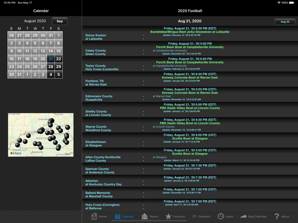Open Shelby County team link
The width and height of the screenshot is (298, 223).
point(96,111)
